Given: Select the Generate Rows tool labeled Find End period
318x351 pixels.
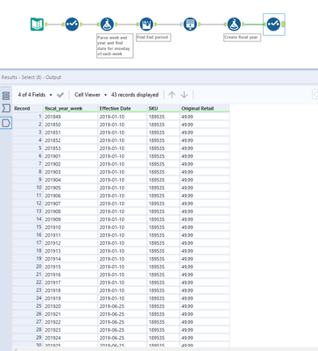Looking at the screenshot, I should (x=146, y=25).
